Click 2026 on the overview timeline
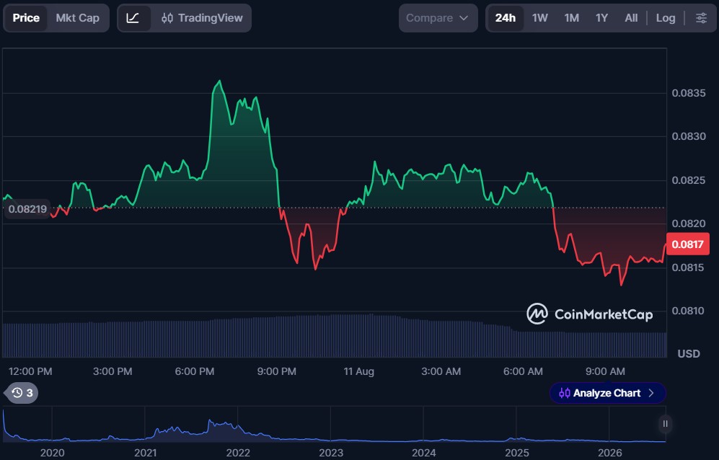 click(x=610, y=453)
